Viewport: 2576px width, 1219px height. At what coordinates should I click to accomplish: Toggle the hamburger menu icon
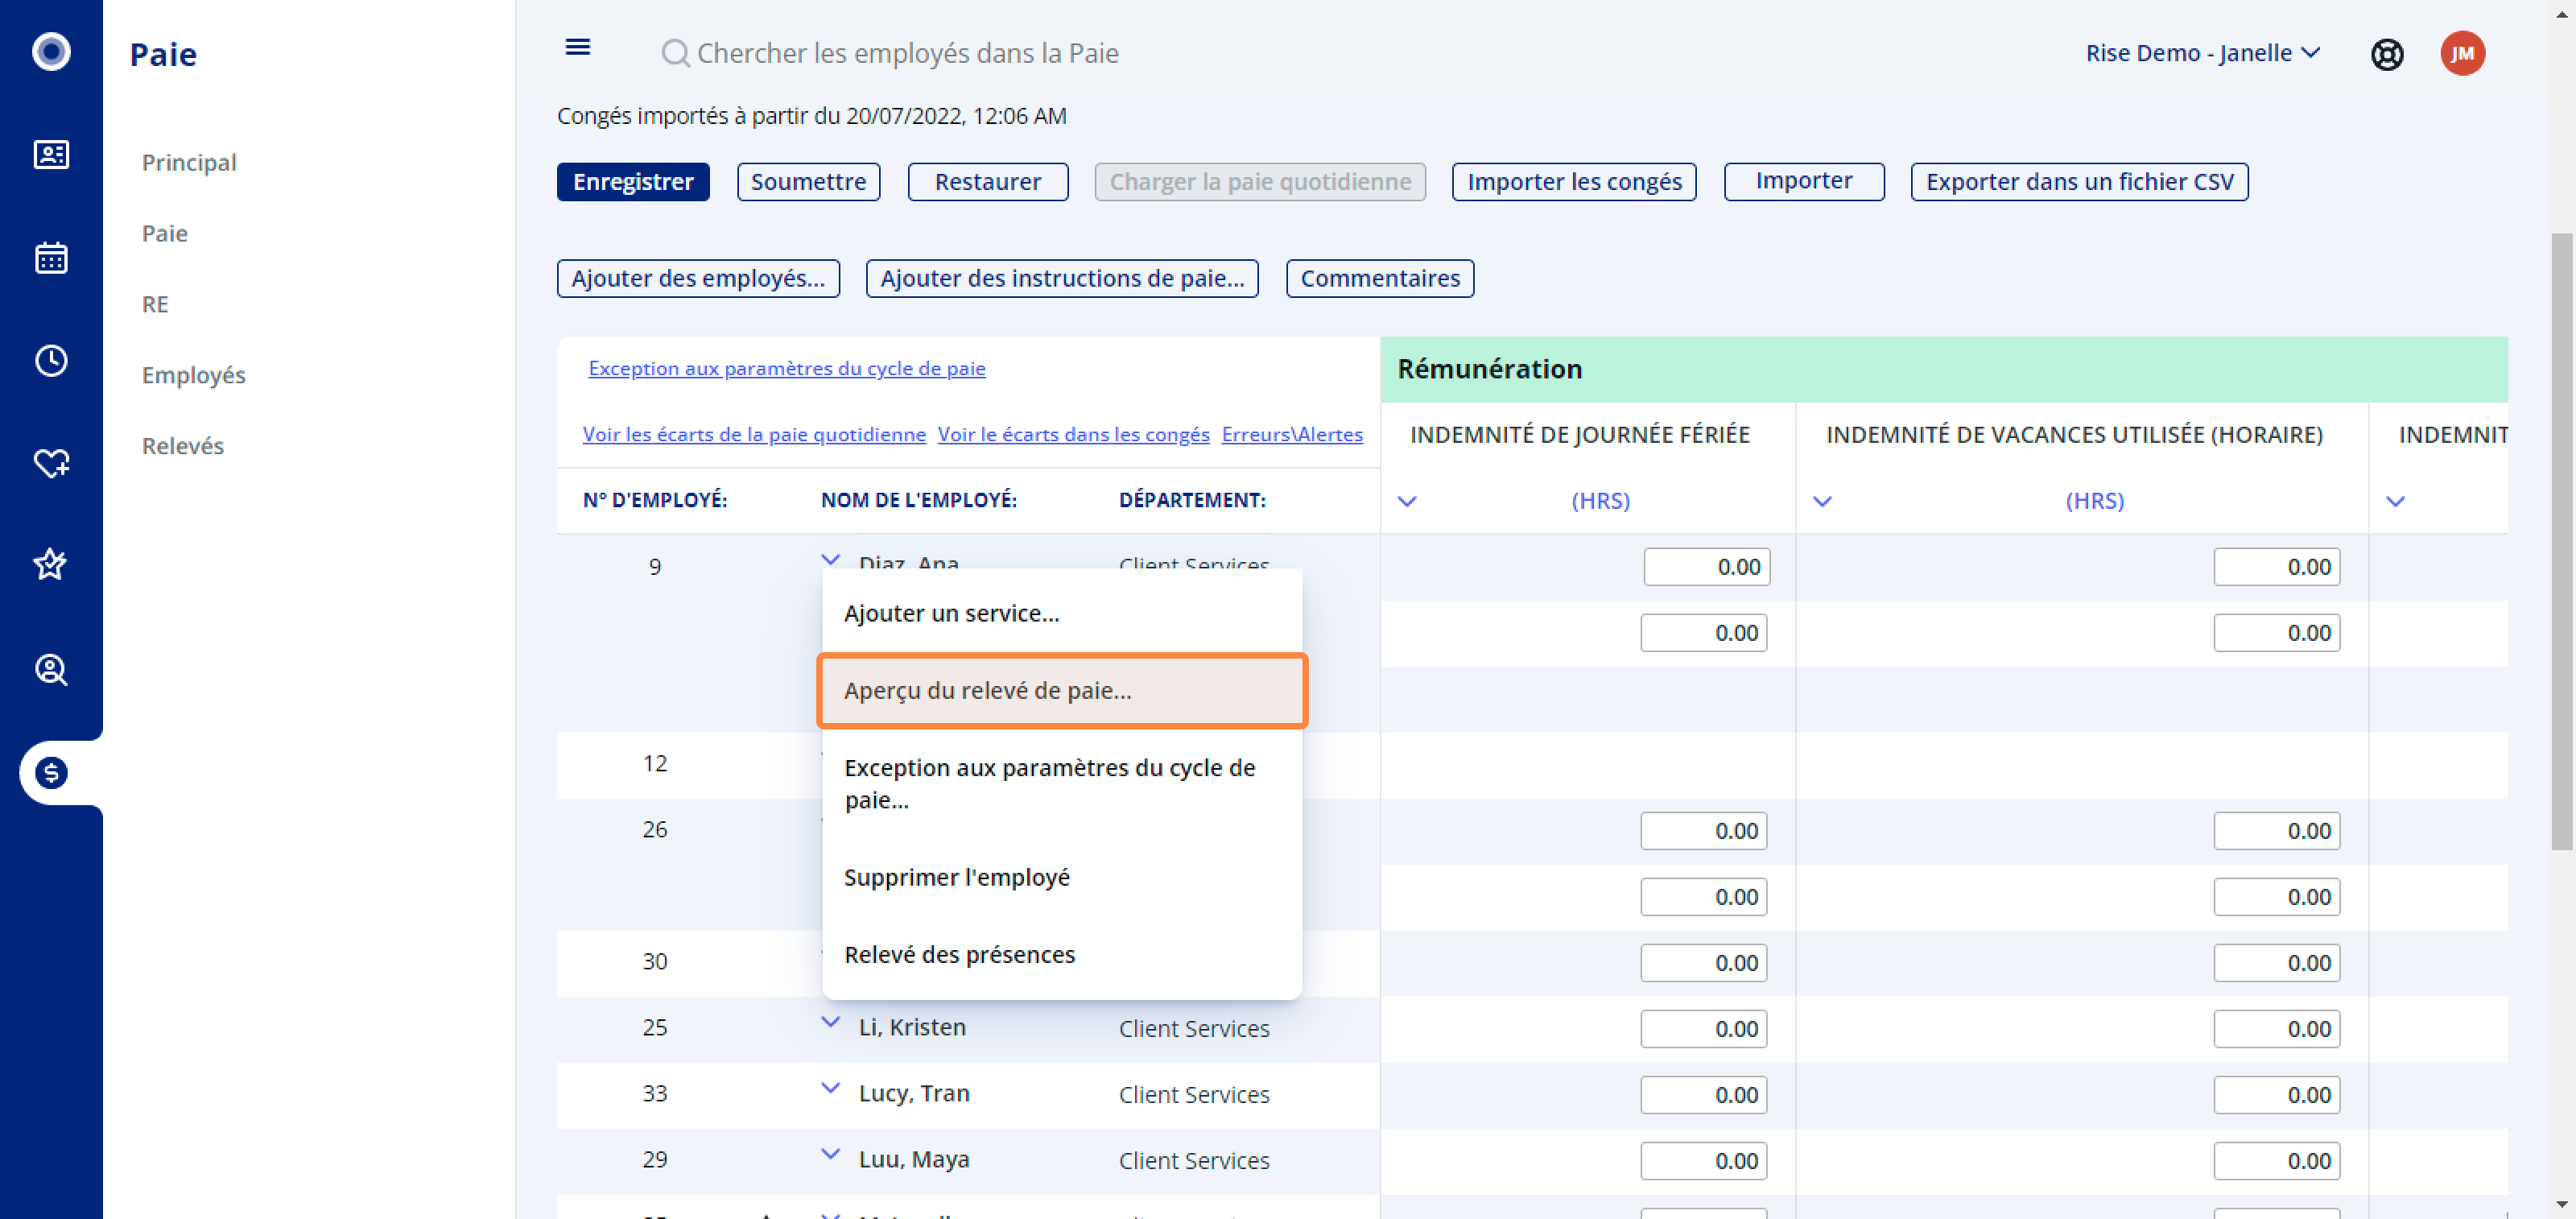pos(578,47)
